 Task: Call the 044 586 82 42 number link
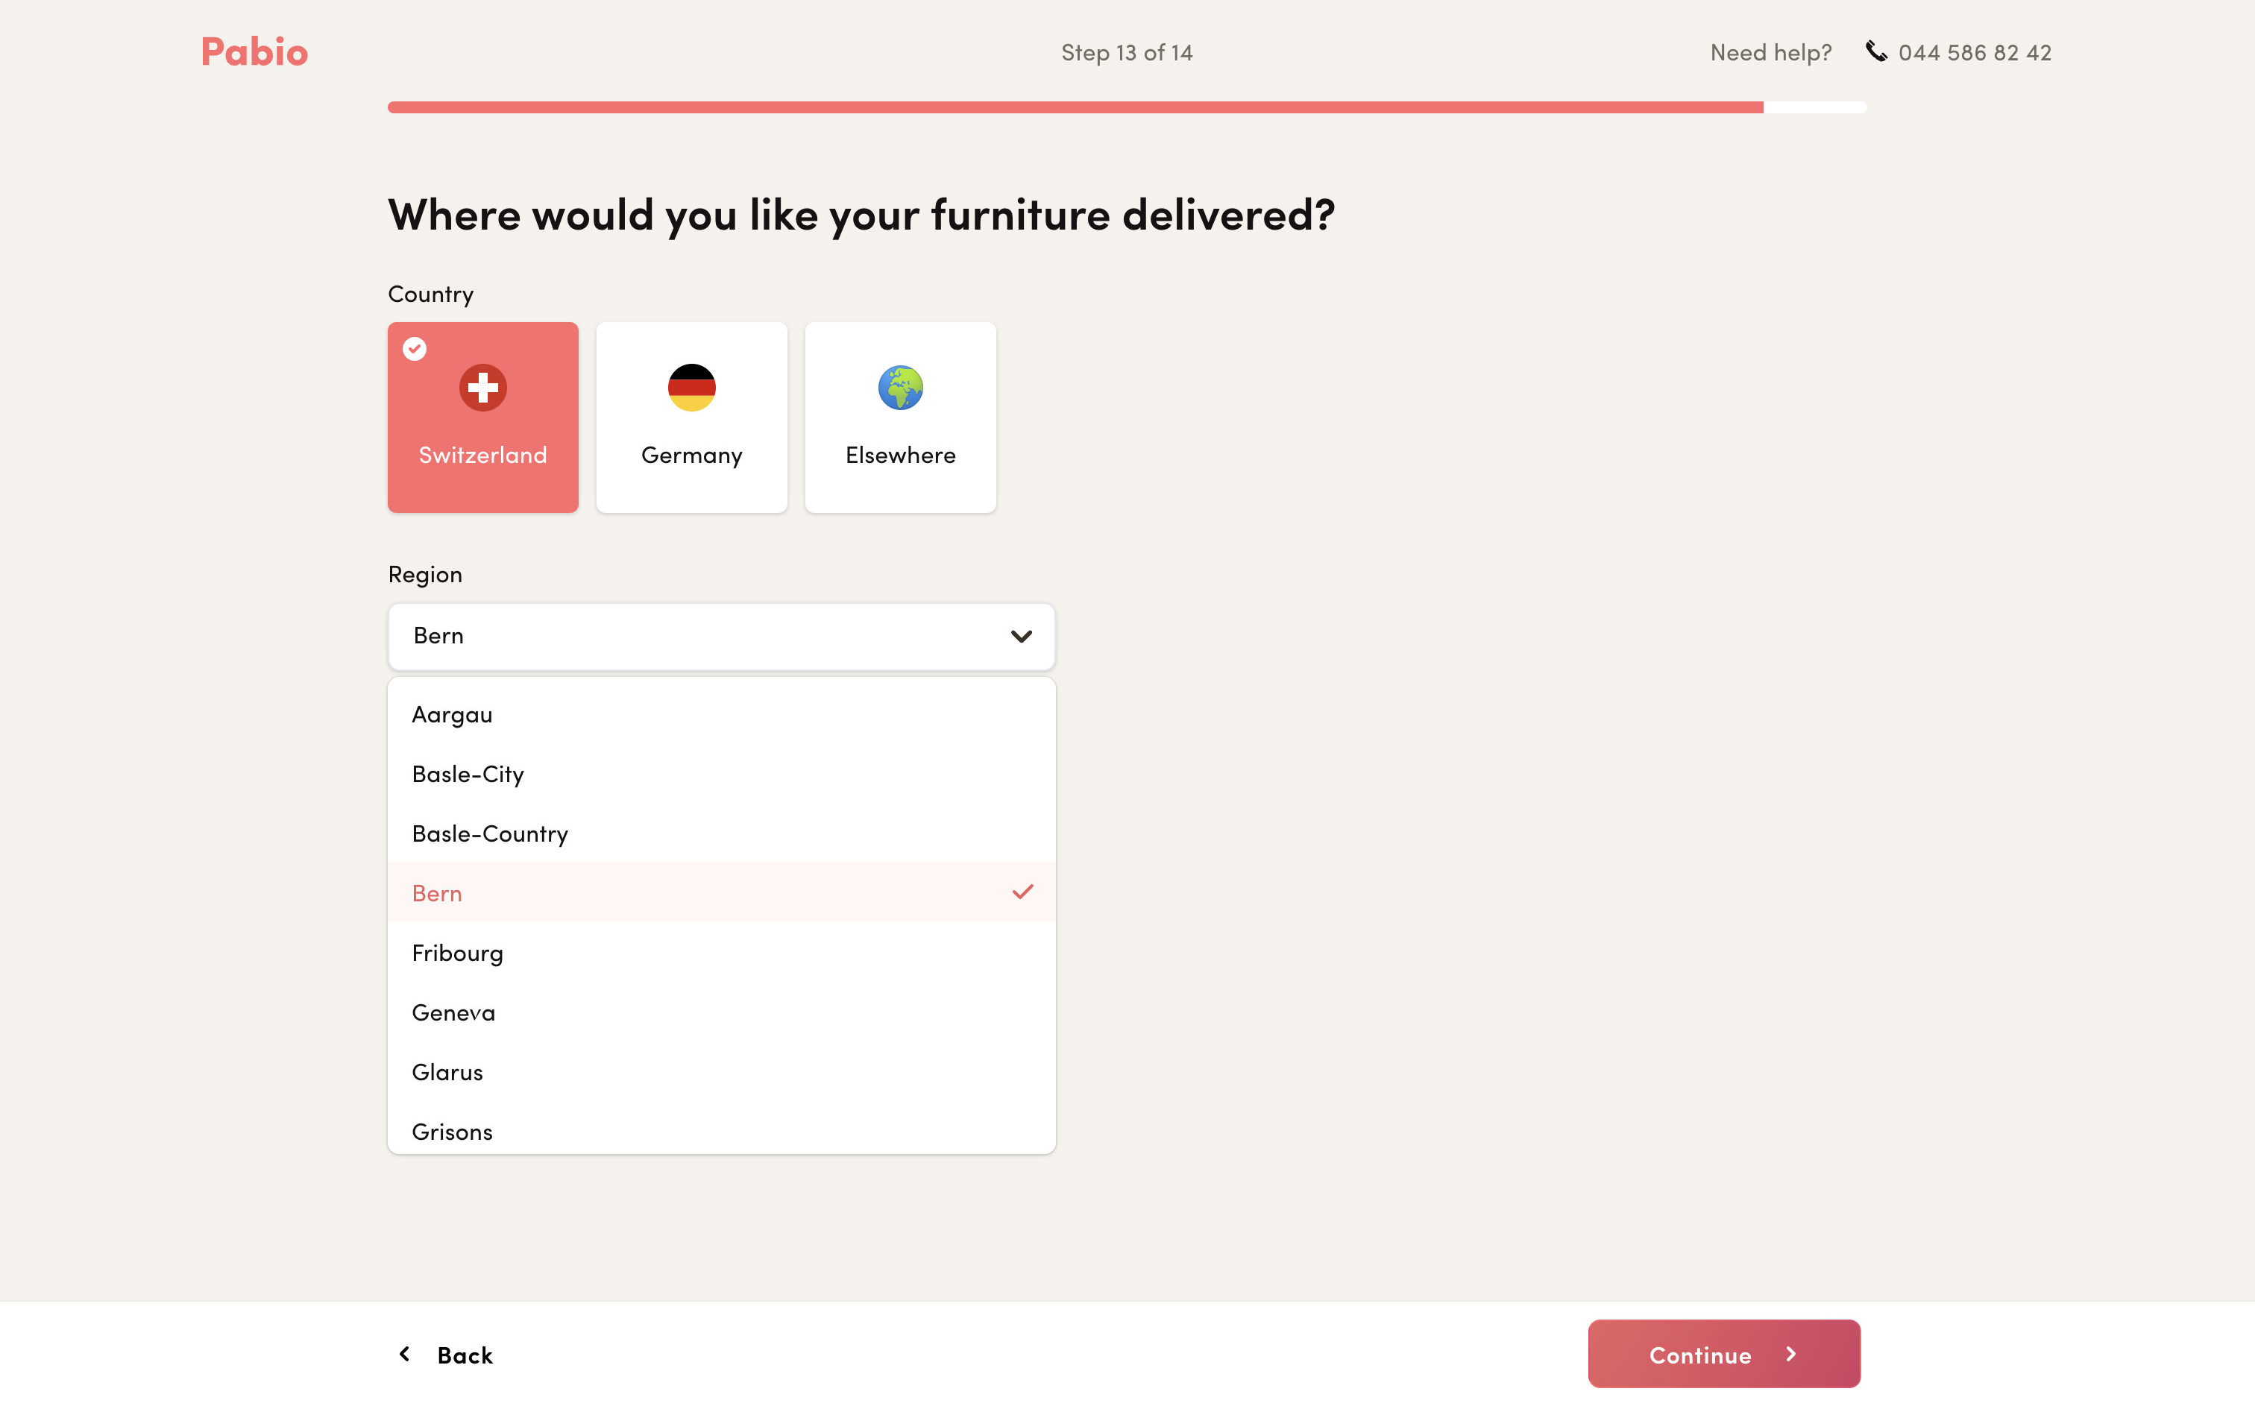[x=1974, y=53]
